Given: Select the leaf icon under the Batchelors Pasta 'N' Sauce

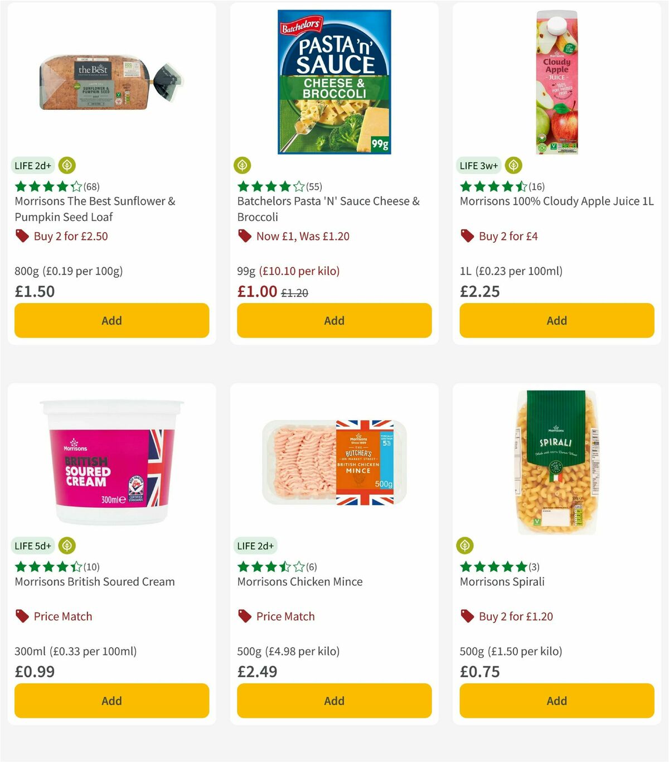Looking at the screenshot, I should [x=243, y=165].
